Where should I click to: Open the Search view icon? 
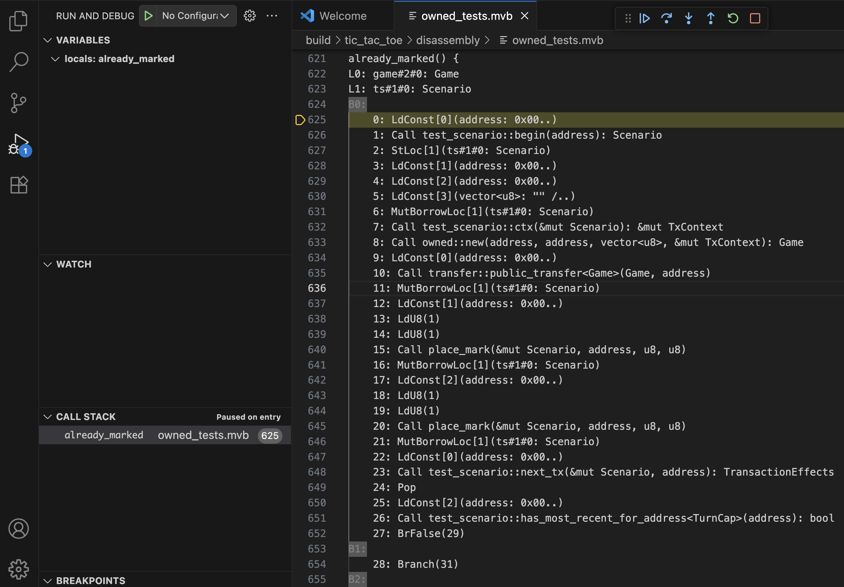[x=18, y=62]
